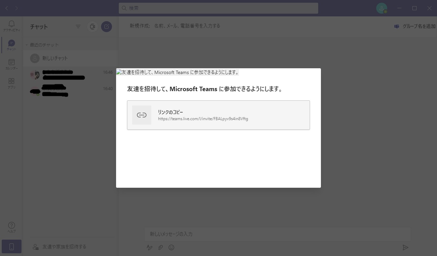Open the chat filter icon

(78, 27)
